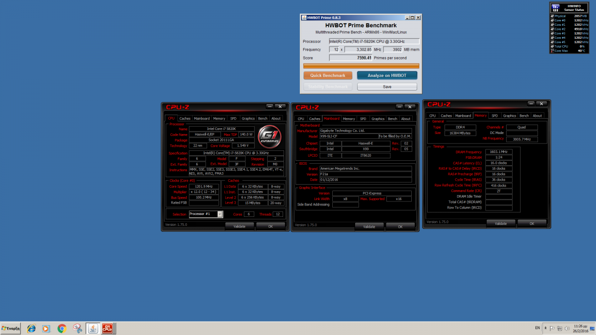
Task: Click the Total CPU sensor icon in HWINFO
Action: [x=552, y=46]
